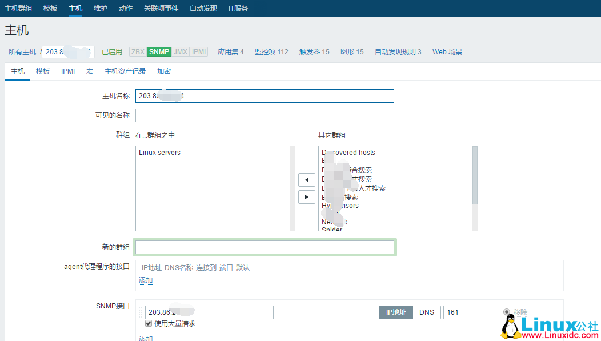This screenshot has width=601, height=341.
Task: Go to 主机群组 in top menu
Action: (18, 9)
